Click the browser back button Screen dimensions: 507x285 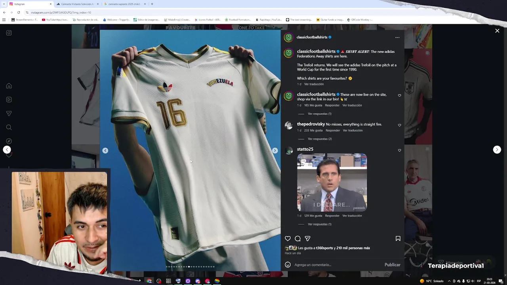(4, 12)
